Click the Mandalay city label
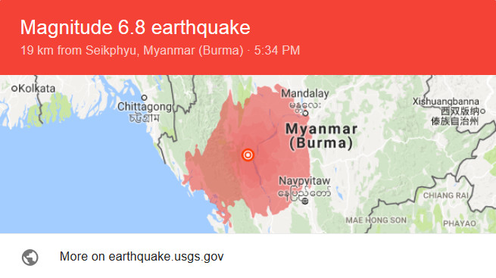The height and width of the screenshot is (278, 496). (x=305, y=94)
